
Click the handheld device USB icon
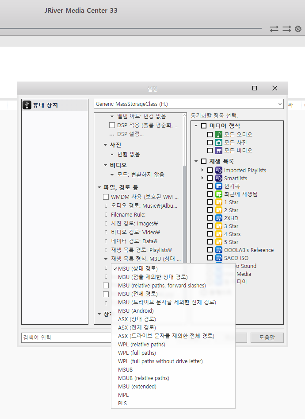(x=27, y=105)
